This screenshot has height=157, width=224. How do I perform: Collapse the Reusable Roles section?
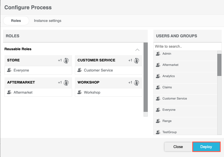tap(137, 50)
